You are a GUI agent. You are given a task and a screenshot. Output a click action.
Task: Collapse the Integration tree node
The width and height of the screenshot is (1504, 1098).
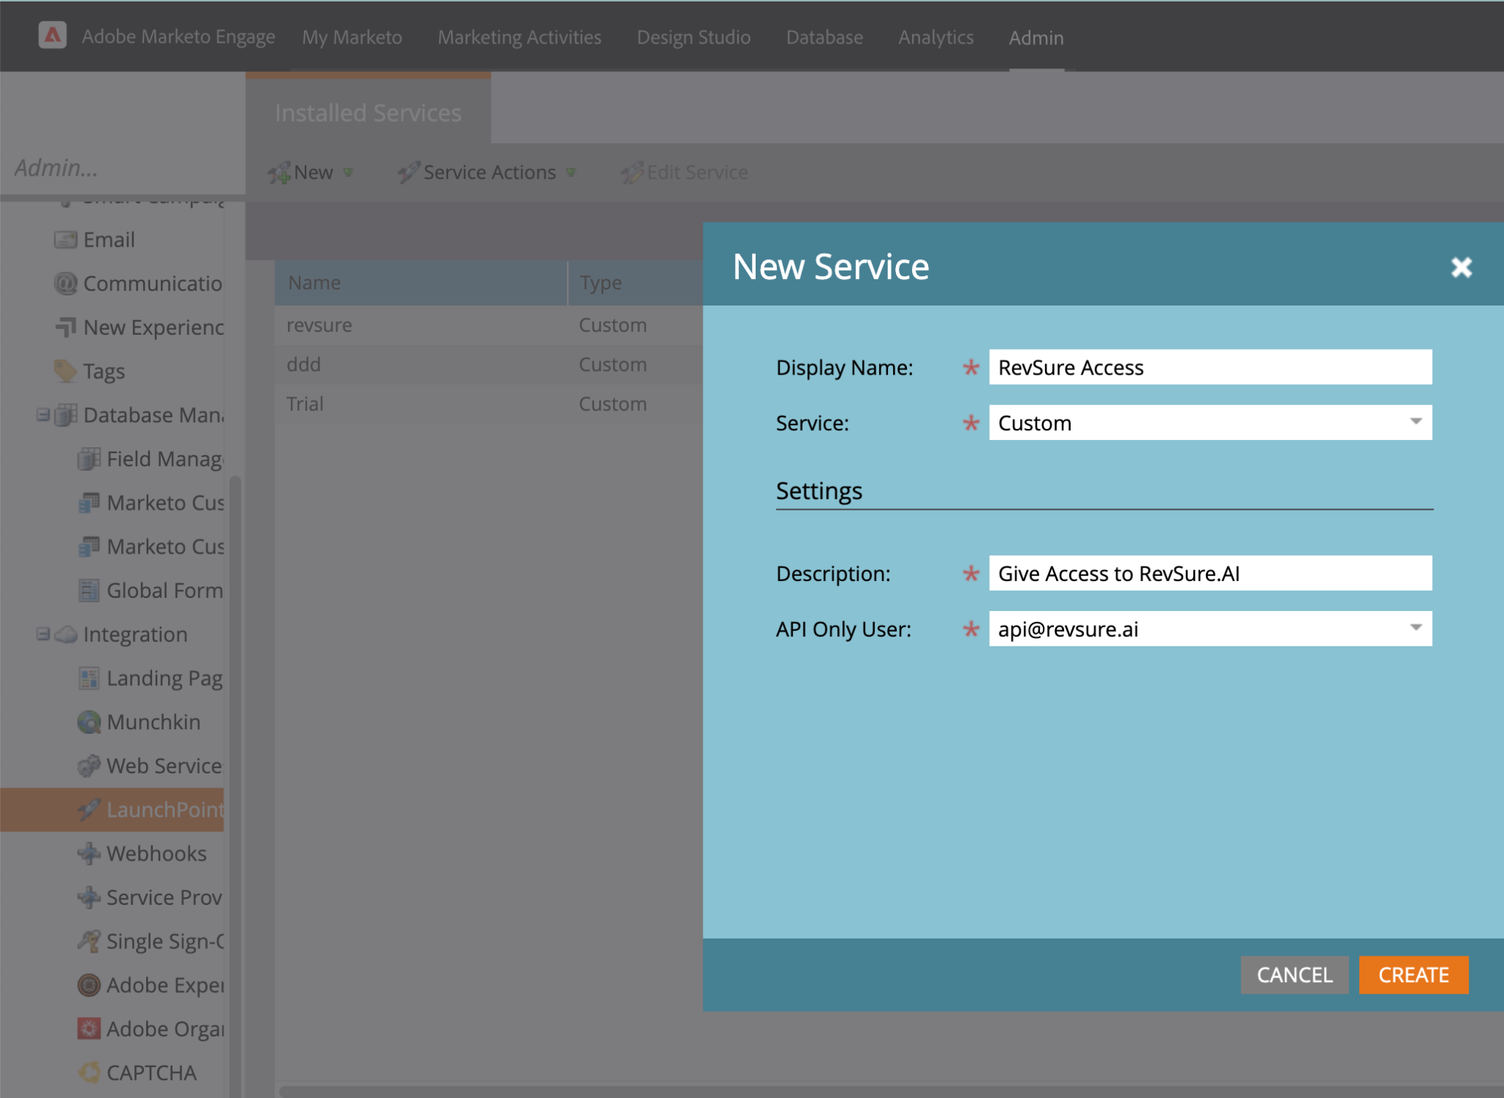pos(43,634)
